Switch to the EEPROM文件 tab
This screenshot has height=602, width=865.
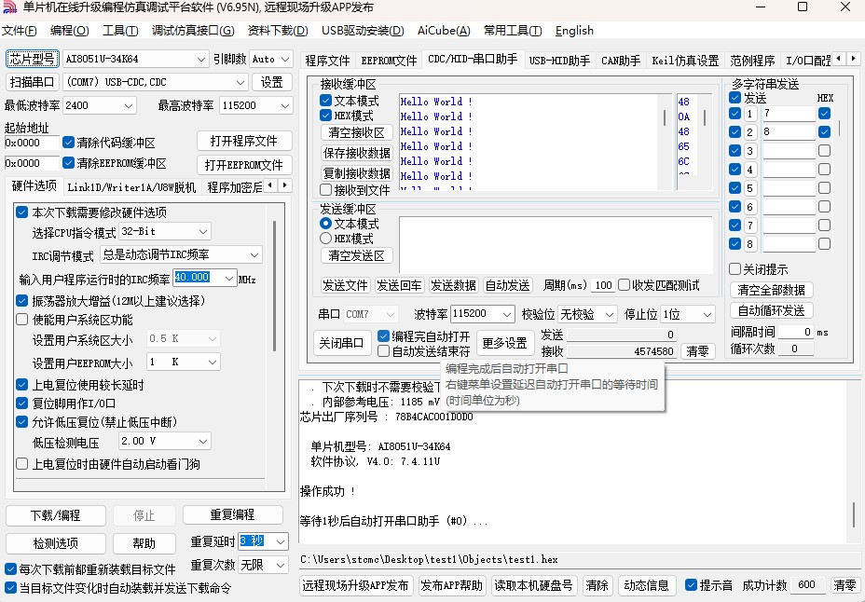[x=389, y=60]
